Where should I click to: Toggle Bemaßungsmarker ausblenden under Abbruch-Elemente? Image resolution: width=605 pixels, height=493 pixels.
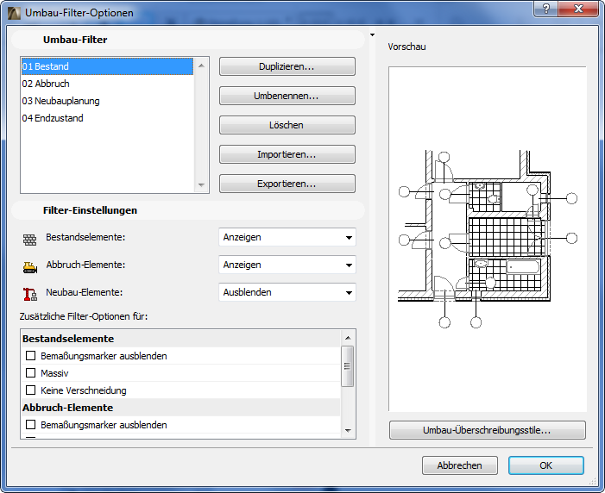point(30,424)
